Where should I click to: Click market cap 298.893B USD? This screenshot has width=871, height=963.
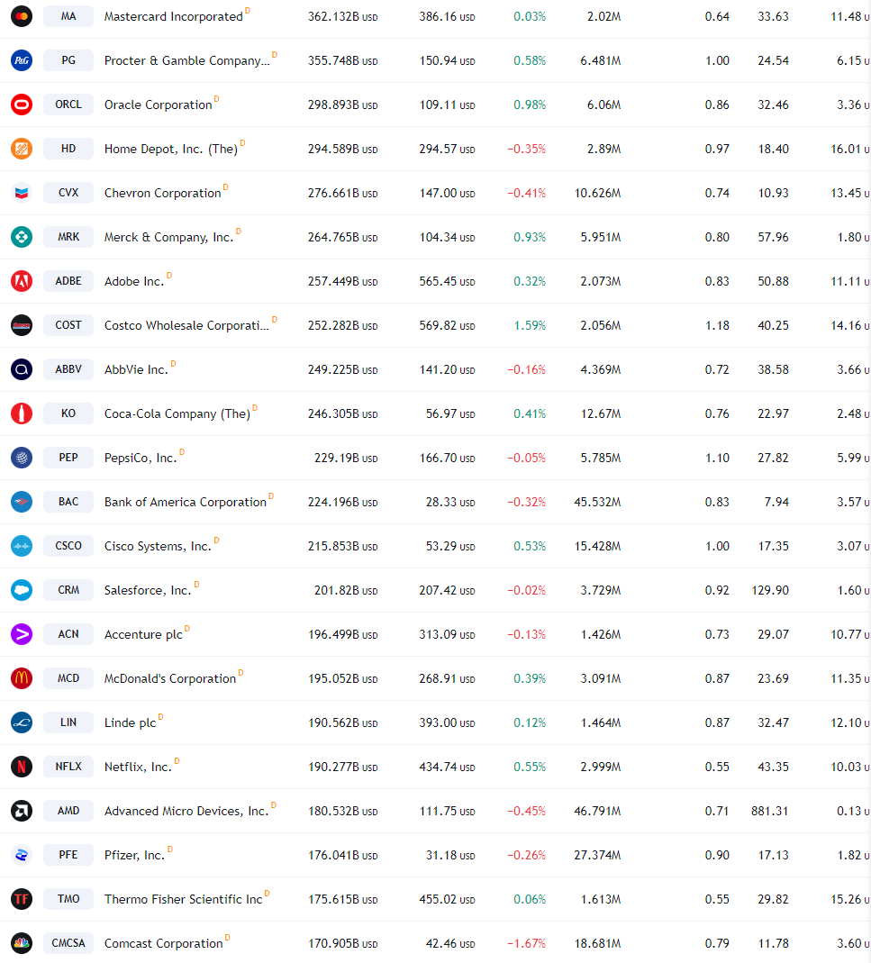click(343, 105)
